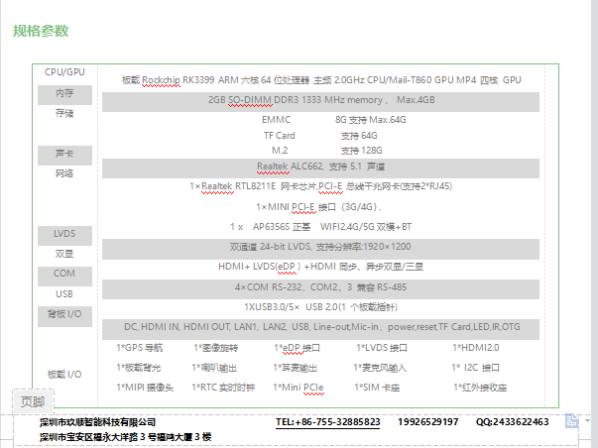The width and height of the screenshot is (598, 448).
Task: Click the M.2 storage entry
Action: coord(280,151)
